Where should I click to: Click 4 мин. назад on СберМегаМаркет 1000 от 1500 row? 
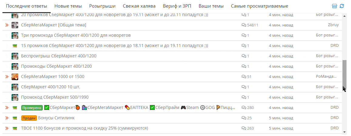(x=281, y=76)
